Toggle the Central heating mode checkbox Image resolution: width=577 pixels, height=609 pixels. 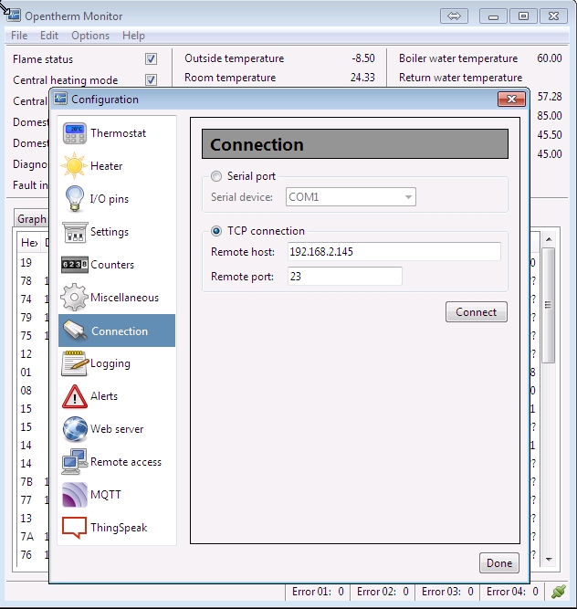coord(151,80)
